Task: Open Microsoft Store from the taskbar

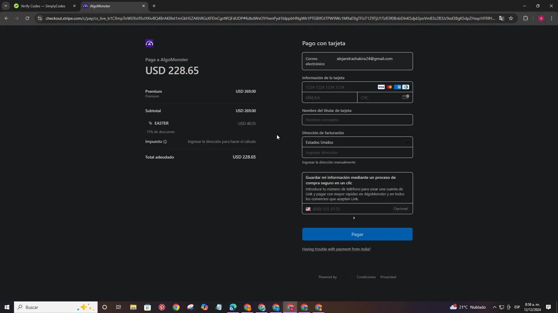Action: point(148,307)
